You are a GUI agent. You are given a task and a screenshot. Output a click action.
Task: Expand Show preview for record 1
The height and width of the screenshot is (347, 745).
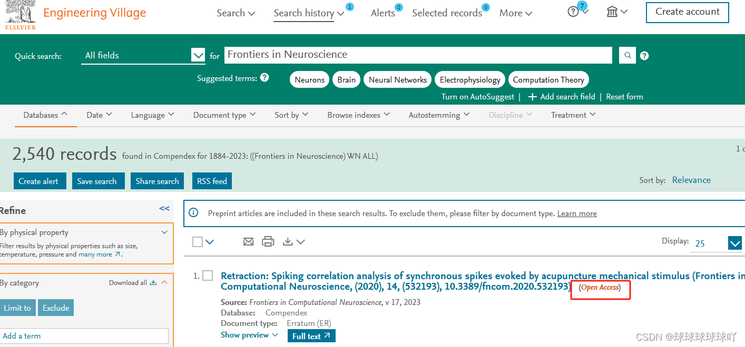coord(249,335)
